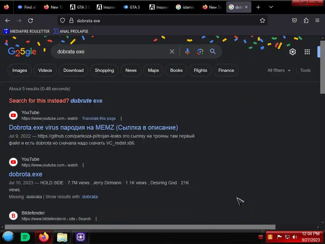Open more options for Bitdefender result

coord(96,219)
